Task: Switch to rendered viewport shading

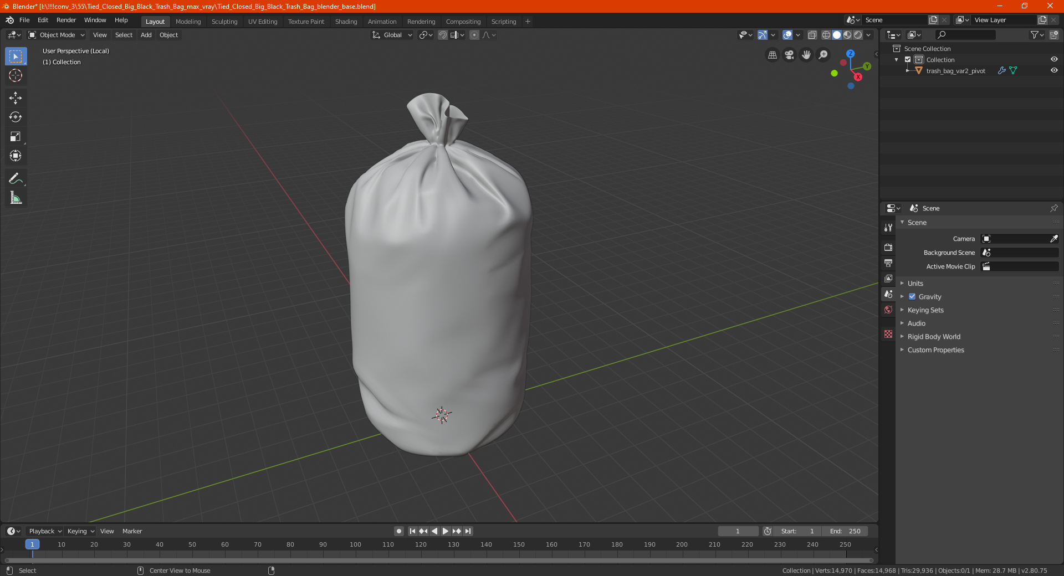Action: click(x=858, y=35)
